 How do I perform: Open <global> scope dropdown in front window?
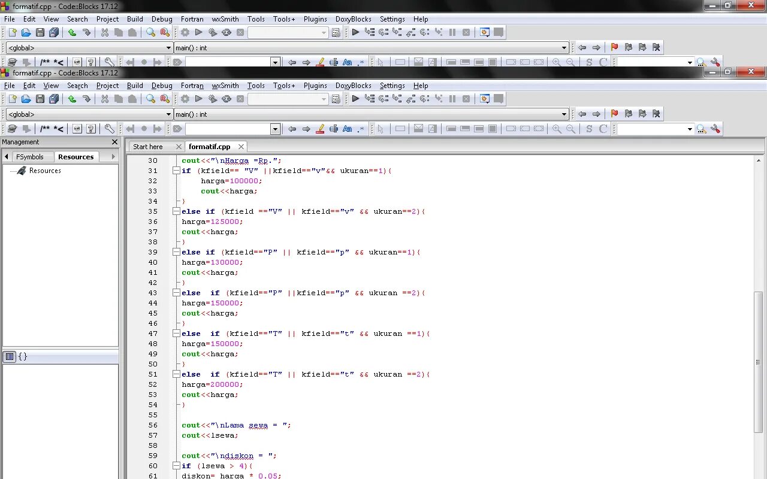pos(168,114)
